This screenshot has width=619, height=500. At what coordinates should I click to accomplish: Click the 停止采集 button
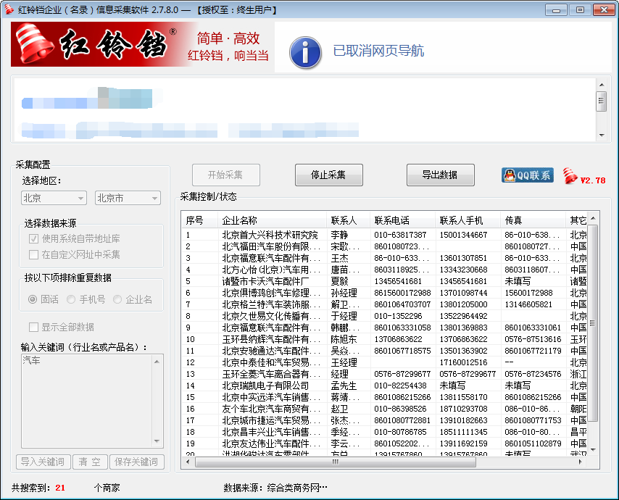coord(328,175)
